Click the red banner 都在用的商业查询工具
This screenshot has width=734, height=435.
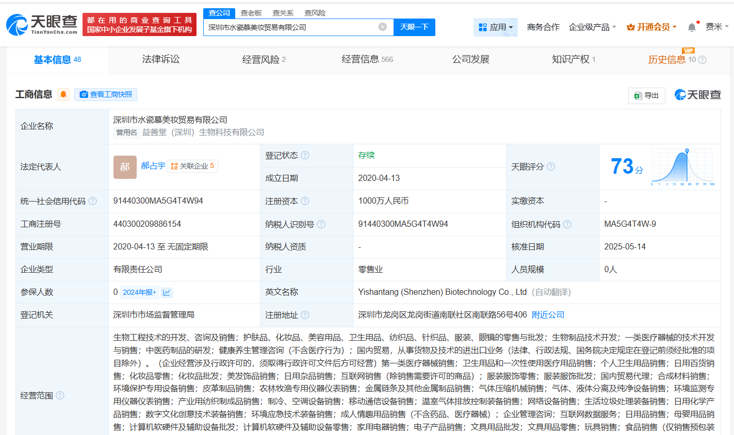[x=139, y=25]
